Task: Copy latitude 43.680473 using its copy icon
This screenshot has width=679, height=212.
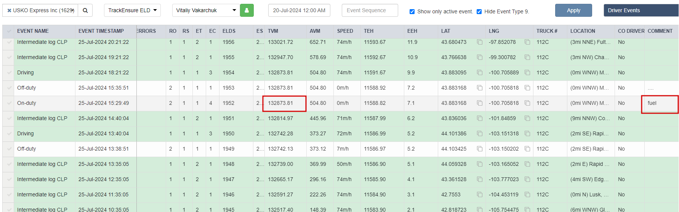Action: click(x=480, y=42)
